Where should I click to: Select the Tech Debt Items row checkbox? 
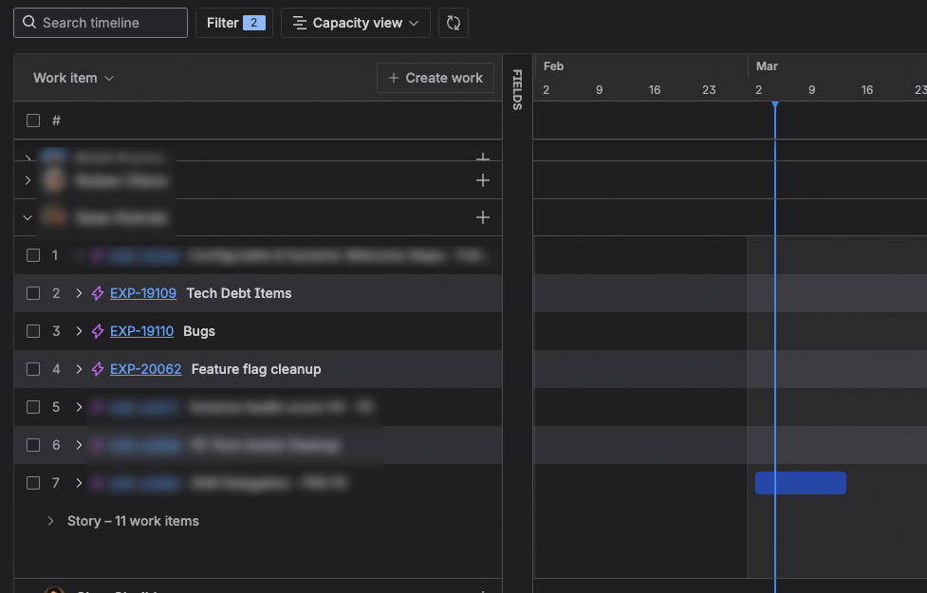(33, 293)
